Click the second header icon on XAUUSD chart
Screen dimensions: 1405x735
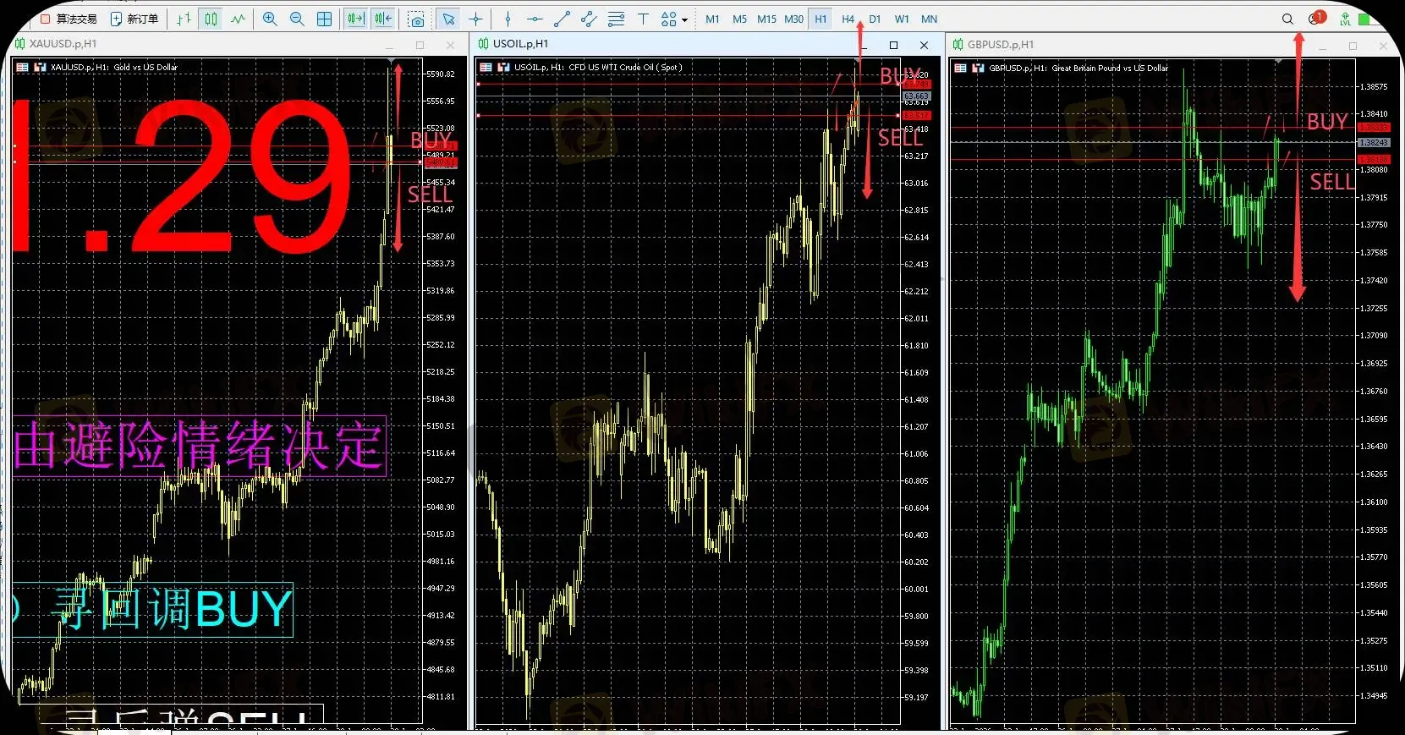(40, 67)
